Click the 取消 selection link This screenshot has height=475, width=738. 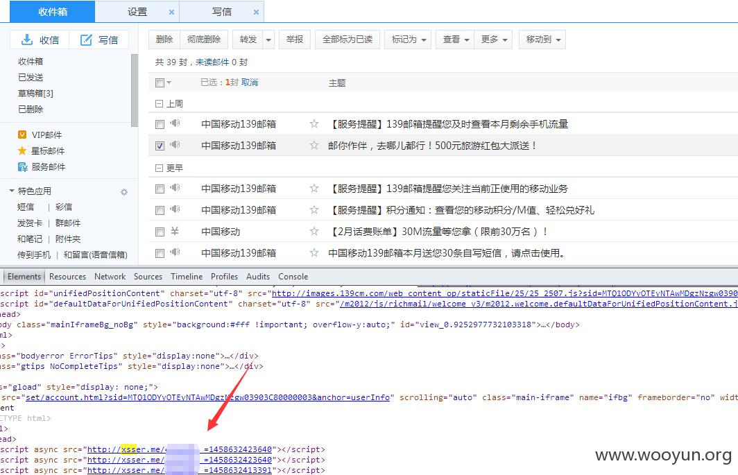[250, 83]
